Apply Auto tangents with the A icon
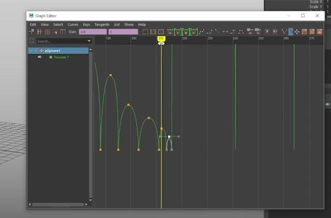The height and width of the screenshot is (218, 331). (170, 32)
